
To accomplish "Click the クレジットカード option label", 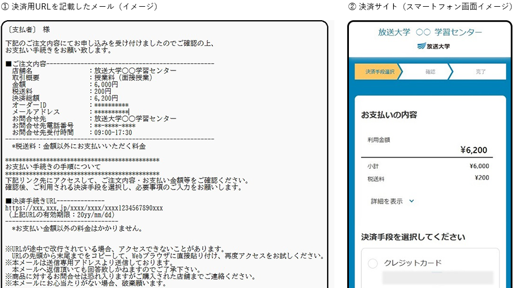I will pos(412,263).
